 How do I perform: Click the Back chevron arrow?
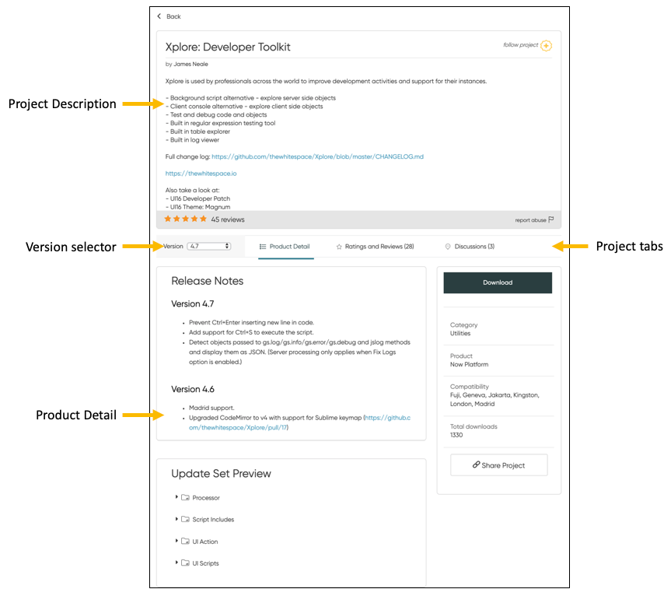pyautogui.click(x=158, y=16)
